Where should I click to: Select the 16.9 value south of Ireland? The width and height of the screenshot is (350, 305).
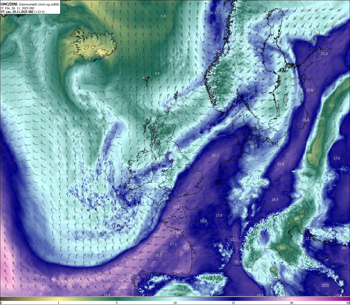pos(133,198)
